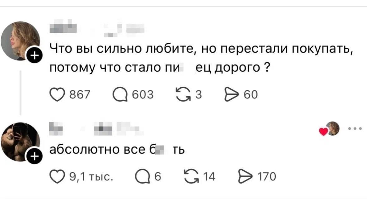Open the original poster's profile picture
This screenshot has width=367, height=201.
coord(21,40)
